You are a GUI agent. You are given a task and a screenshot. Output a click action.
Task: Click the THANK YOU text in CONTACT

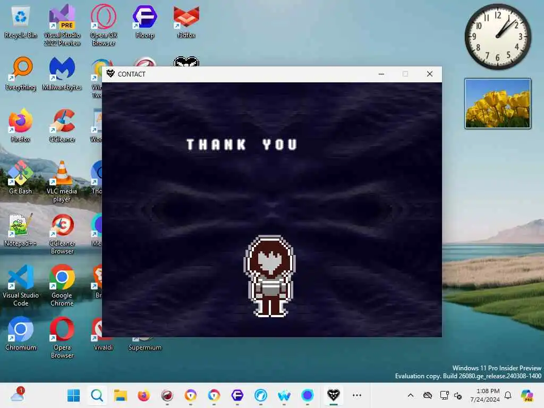[242, 144]
